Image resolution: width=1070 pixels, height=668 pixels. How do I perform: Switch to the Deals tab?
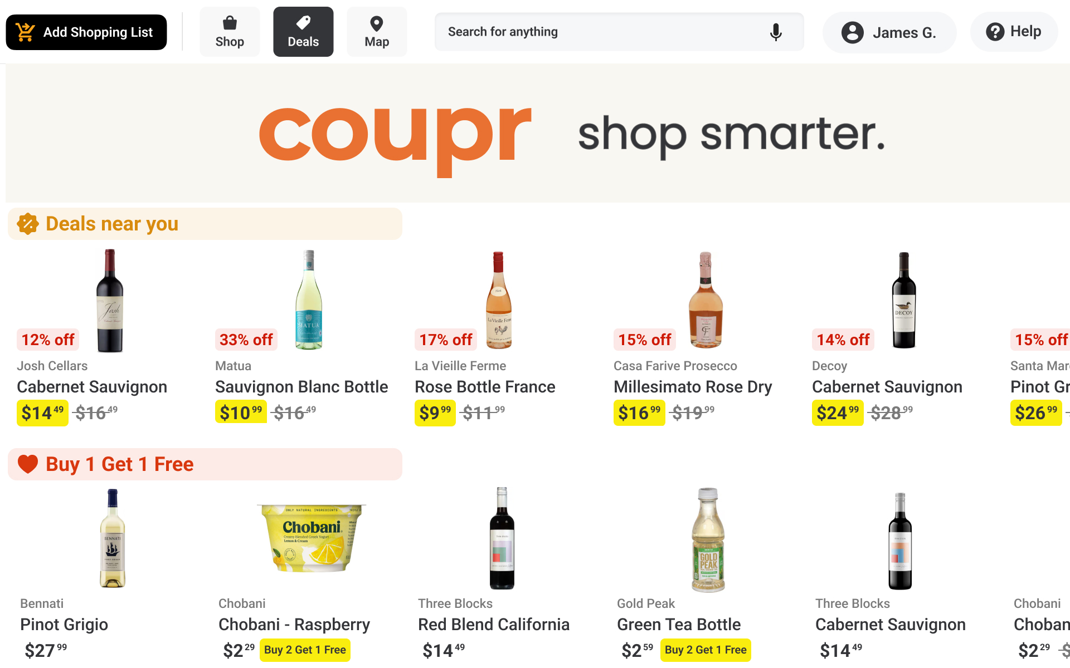pos(303,32)
